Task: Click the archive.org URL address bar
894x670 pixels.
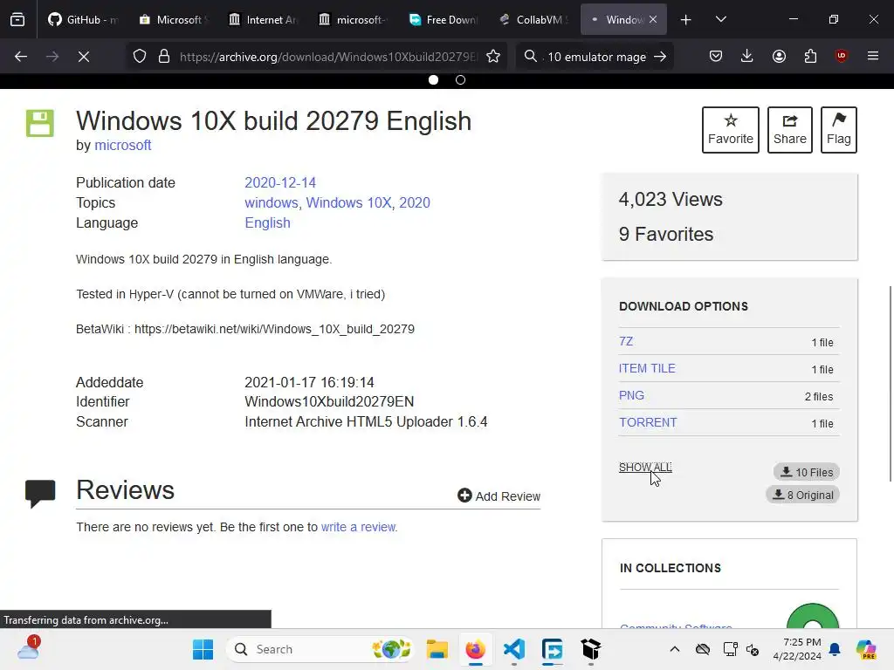Action: tap(328, 57)
